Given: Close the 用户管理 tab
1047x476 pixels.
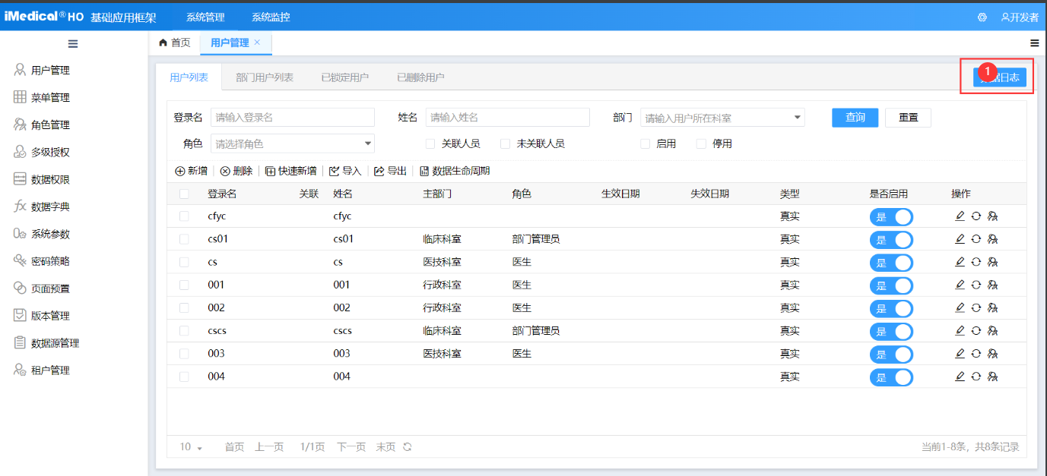Looking at the screenshot, I should point(257,43).
